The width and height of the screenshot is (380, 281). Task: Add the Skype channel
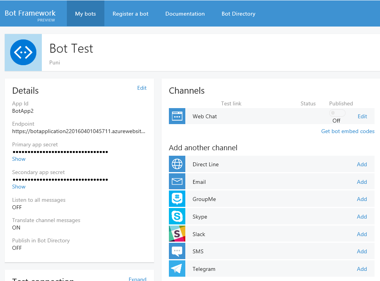362,217
